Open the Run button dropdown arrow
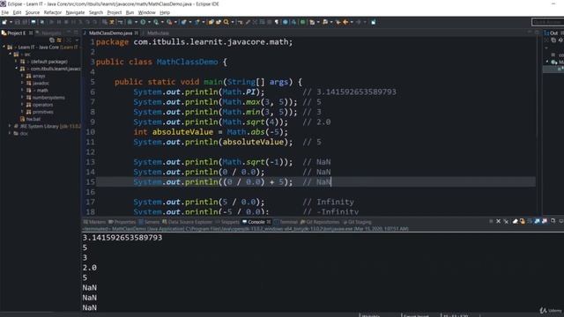 (x=149, y=22)
